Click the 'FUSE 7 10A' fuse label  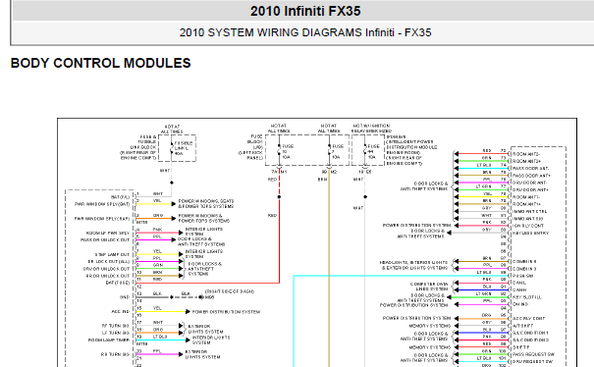338,151
